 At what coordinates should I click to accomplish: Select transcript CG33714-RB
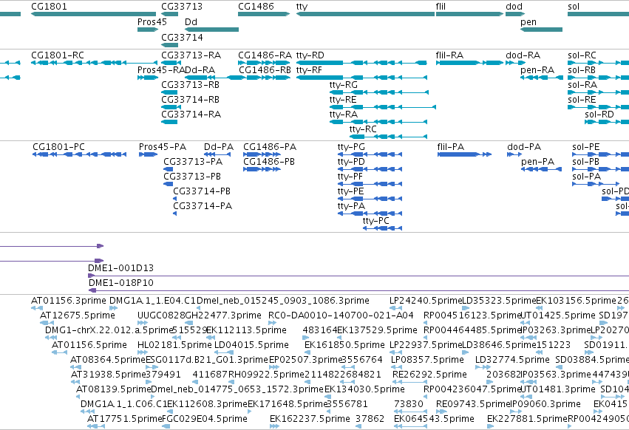pos(171,107)
